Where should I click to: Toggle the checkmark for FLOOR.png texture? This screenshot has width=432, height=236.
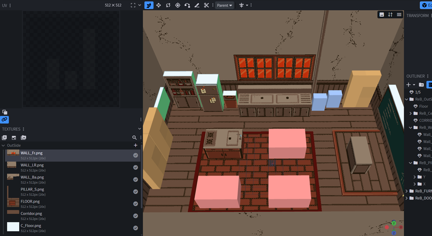pyautogui.click(x=135, y=204)
